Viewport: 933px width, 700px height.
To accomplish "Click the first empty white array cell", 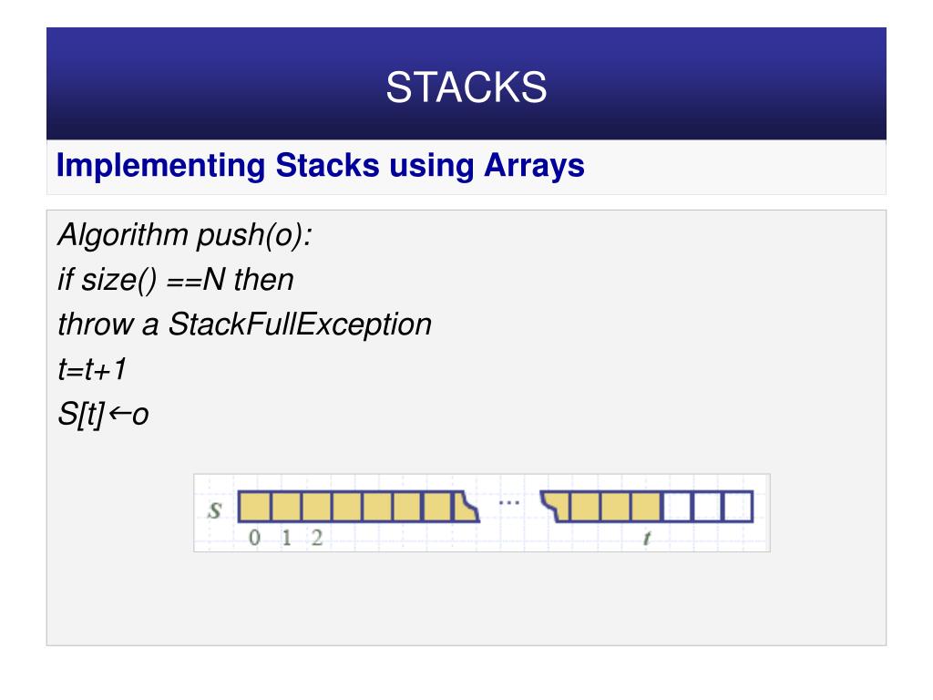I will click(677, 507).
